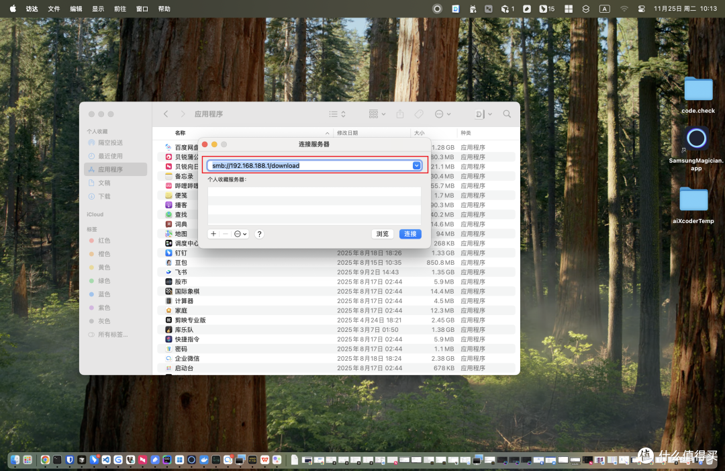
Task: Open Chrome from the Dock
Action: click(x=45, y=460)
